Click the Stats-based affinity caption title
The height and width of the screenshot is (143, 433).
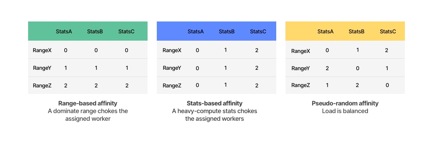[215, 104]
